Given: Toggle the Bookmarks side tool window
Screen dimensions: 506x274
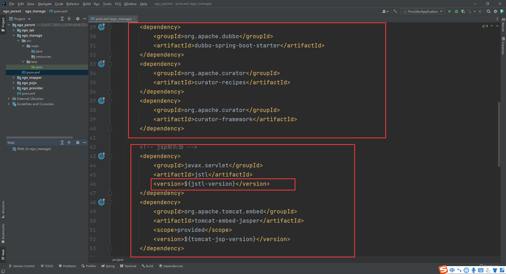Looking at the screenshot, I should tap(3, 233).
